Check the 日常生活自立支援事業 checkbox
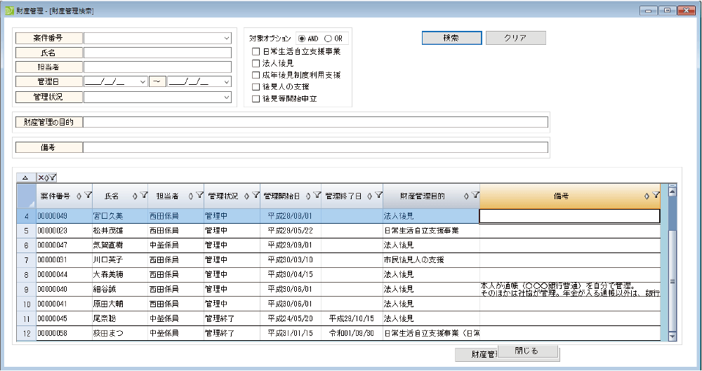The width and height of the screenshot is (702, 371). pyautogui.click(x=256, y=51)
